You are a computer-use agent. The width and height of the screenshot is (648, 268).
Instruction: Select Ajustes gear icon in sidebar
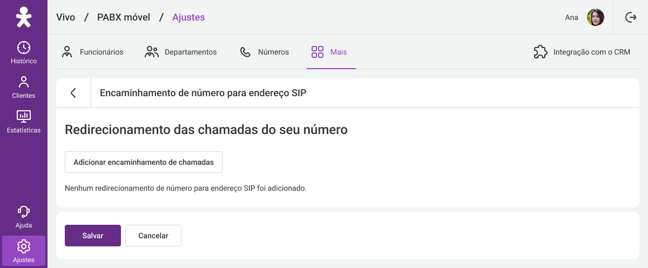pyautogui.click(x=23, y=246)
